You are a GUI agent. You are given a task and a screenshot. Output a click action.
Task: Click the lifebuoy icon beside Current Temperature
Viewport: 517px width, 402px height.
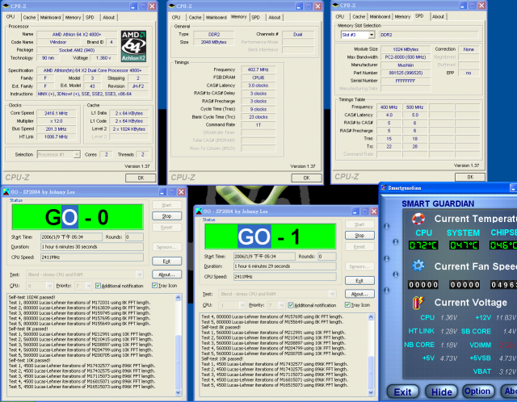(x=418, y=219)
